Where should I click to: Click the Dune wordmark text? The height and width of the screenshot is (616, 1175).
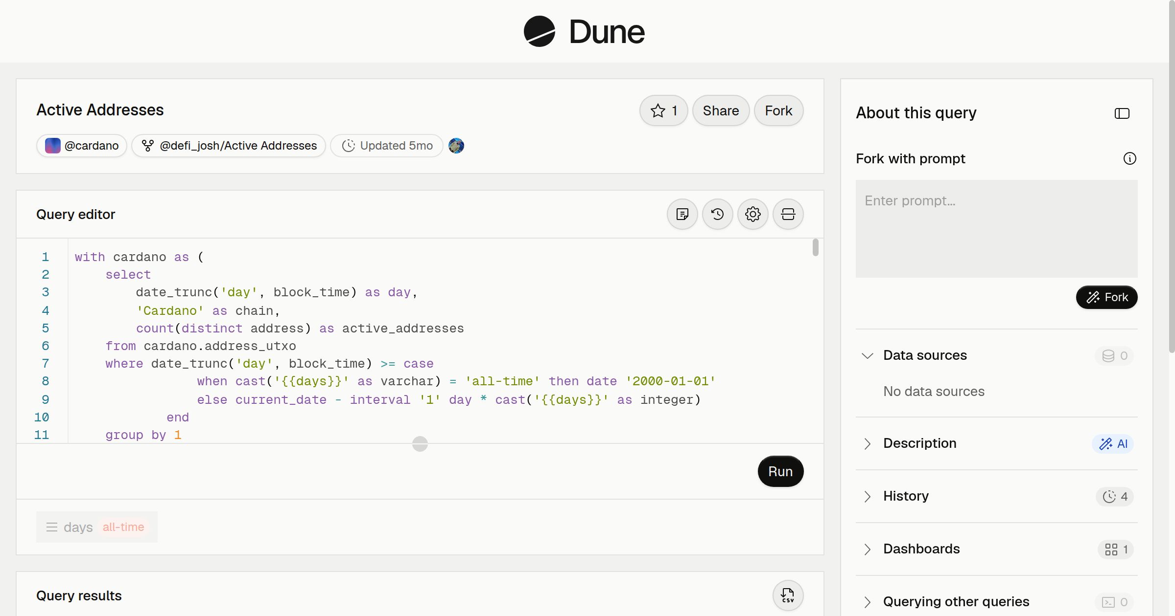607,32
